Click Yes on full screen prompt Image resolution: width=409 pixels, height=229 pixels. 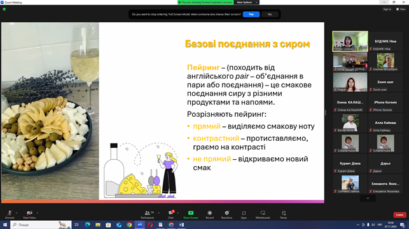tap(251, 15)
